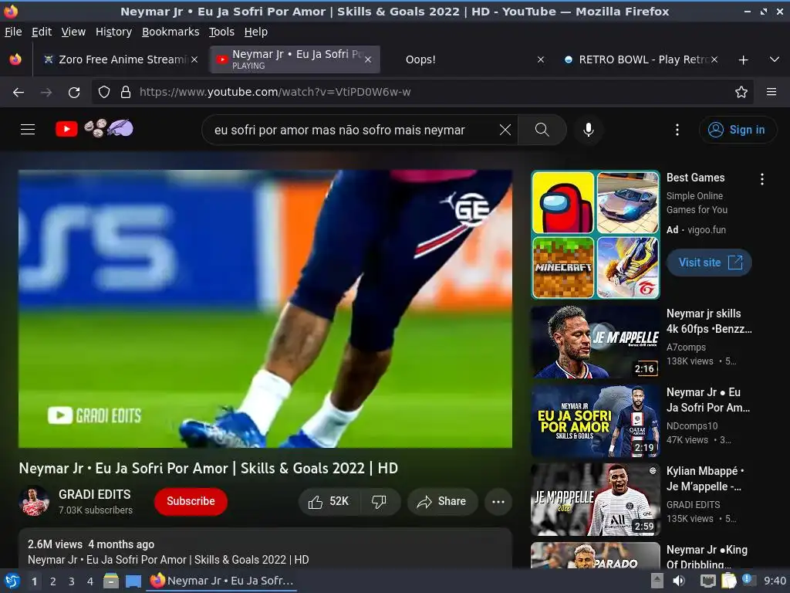This screenshot has width=790, height=593.
Task: Click the taskbar show desktop icon
Action: (133, 581)
